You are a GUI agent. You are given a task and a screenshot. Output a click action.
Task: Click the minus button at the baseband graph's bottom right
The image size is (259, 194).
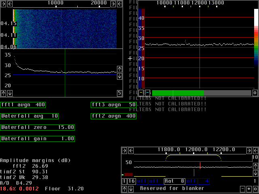242,189
